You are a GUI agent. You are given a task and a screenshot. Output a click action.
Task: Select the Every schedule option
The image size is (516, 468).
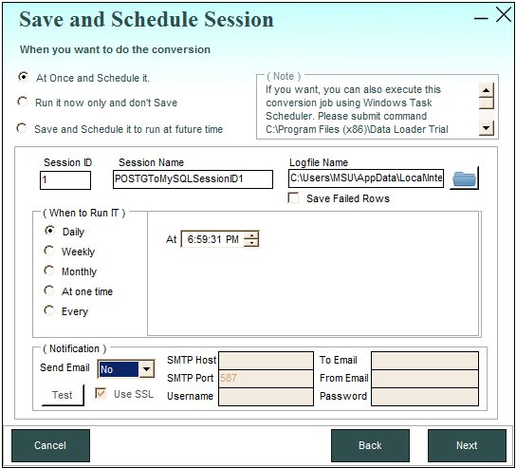click(49, 310)
